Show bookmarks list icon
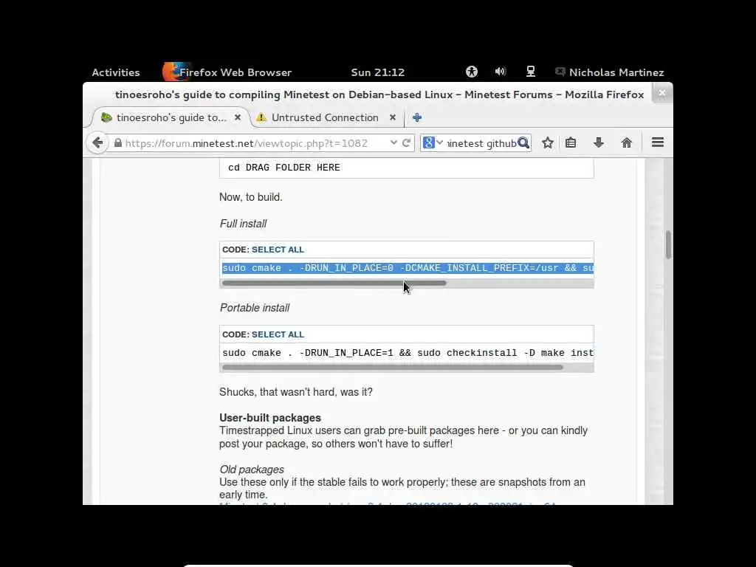Image resolution: width=756 pixels, height=567 pixels. pyautogui.click(x=571, y=142)
